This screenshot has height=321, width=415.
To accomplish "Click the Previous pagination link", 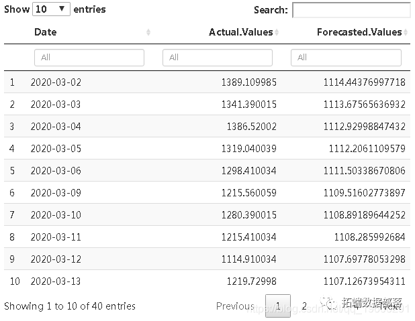I will tap(235, 306).
